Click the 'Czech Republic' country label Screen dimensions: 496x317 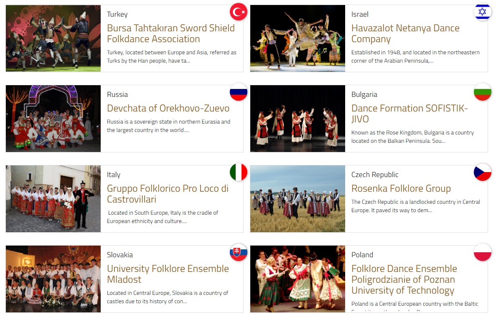[x=375, y=175]
